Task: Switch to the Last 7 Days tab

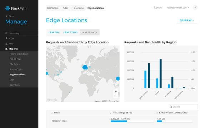Action: click(x=70, y=32)
